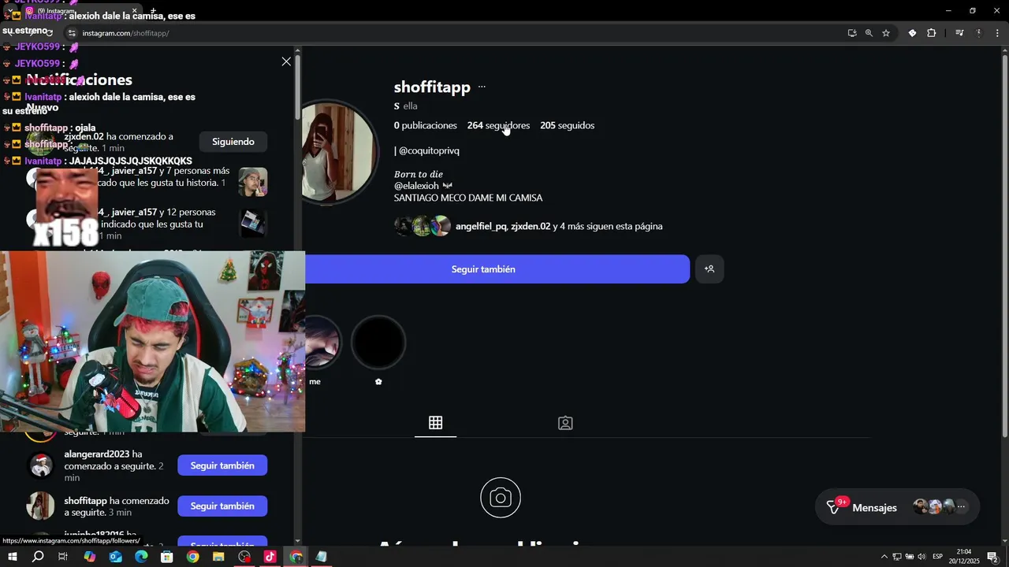This screenshot has height=567, width=1009.
Task: Open the Windows notification center icon
Action: 993,557
